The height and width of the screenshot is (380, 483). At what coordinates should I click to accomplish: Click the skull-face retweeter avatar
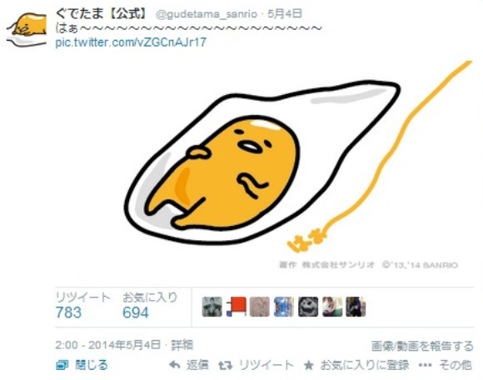(308, 307)
